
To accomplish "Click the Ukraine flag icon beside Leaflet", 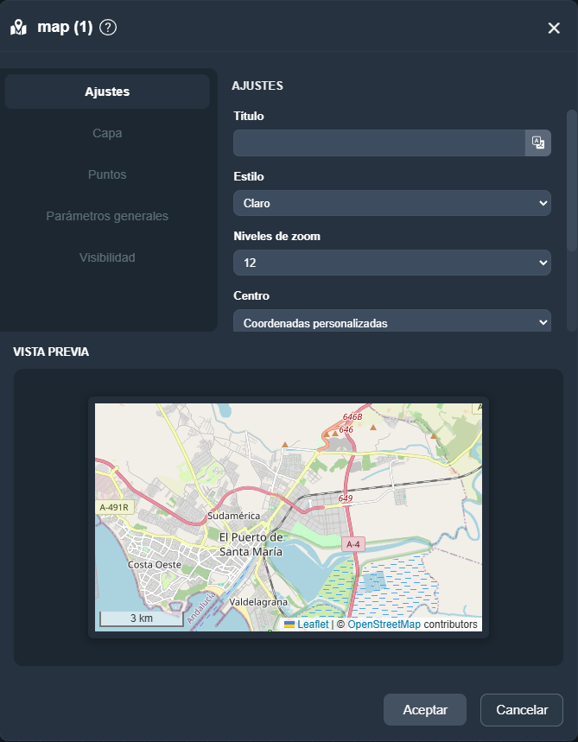I will [289, 625].
